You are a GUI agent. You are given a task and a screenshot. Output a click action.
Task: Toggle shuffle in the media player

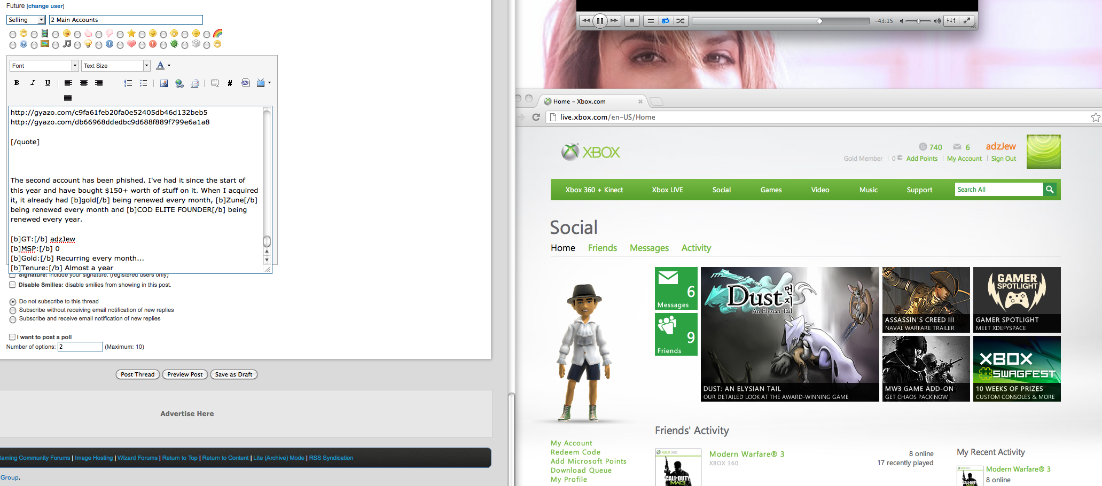(x=681, y=21)
